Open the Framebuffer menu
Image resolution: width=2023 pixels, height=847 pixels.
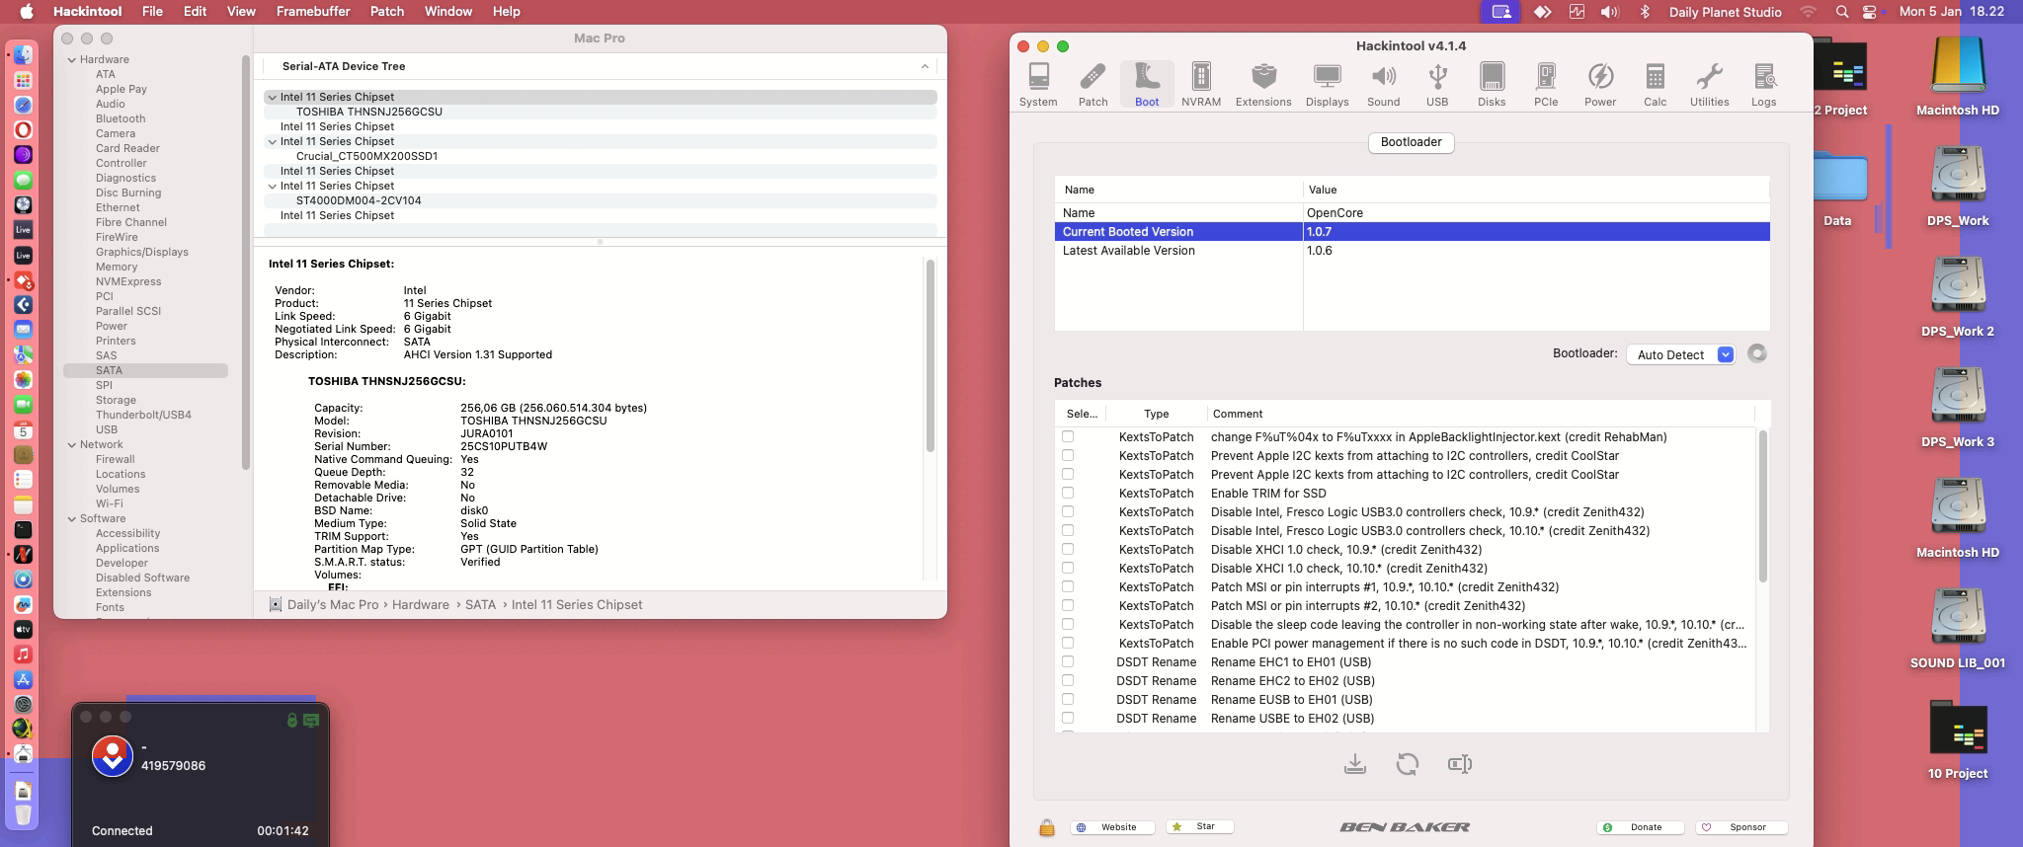pyautogui.click(x=313, y=12)
